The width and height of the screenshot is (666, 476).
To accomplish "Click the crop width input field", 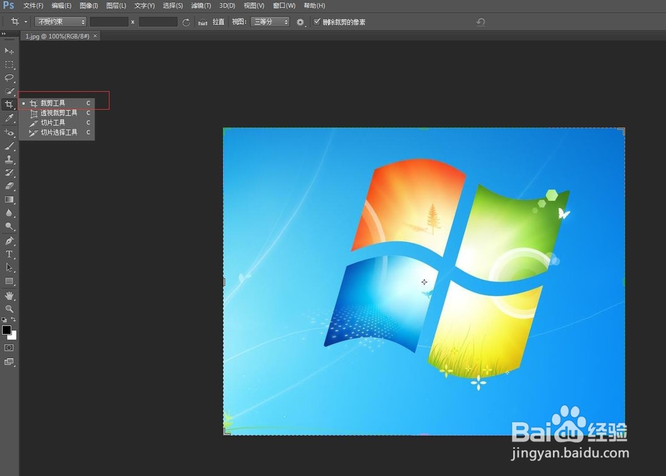I will coord(109,22).
